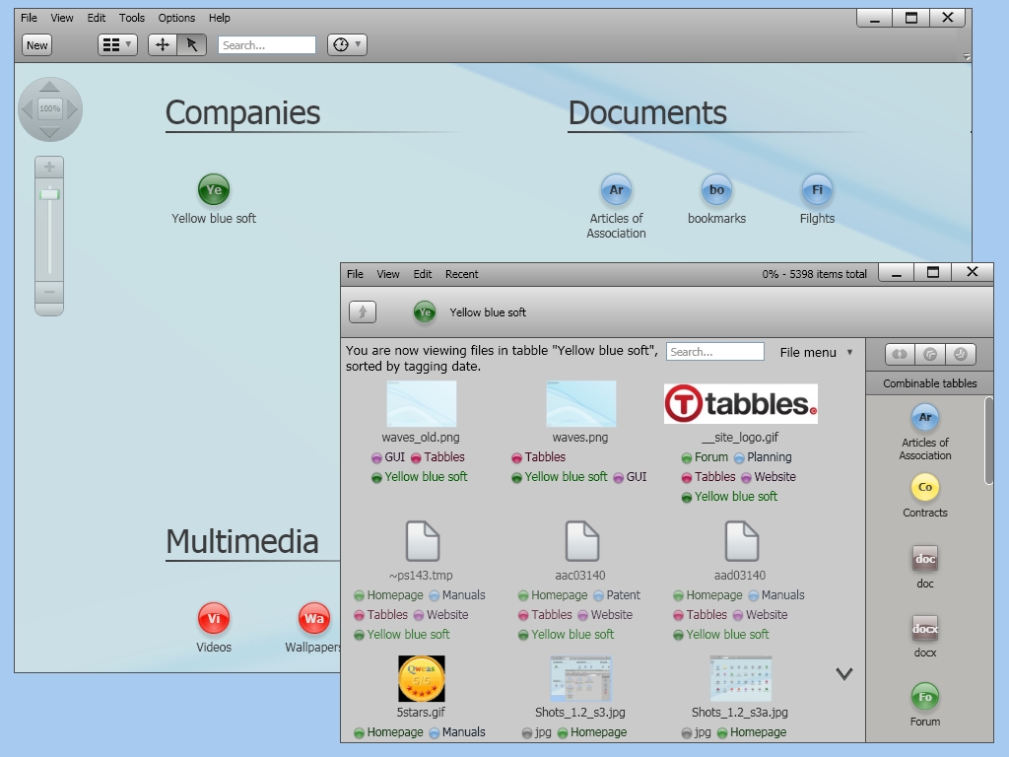
Task: Open the Forum tabble from Combinable tabbles
Action: coord(924,697)
